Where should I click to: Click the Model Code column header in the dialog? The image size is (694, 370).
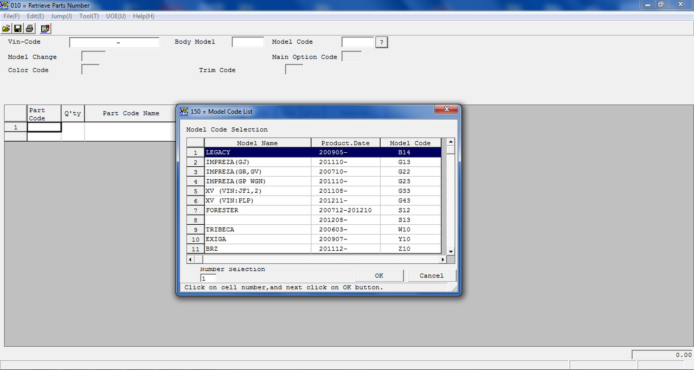pos(410,143)
